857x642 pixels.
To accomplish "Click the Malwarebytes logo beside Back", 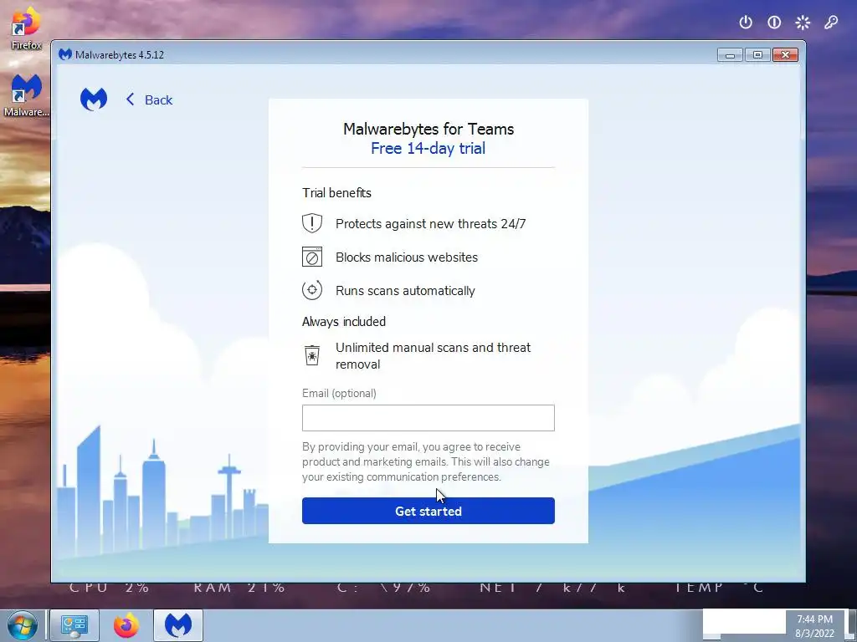I will [x=94, y=99].
